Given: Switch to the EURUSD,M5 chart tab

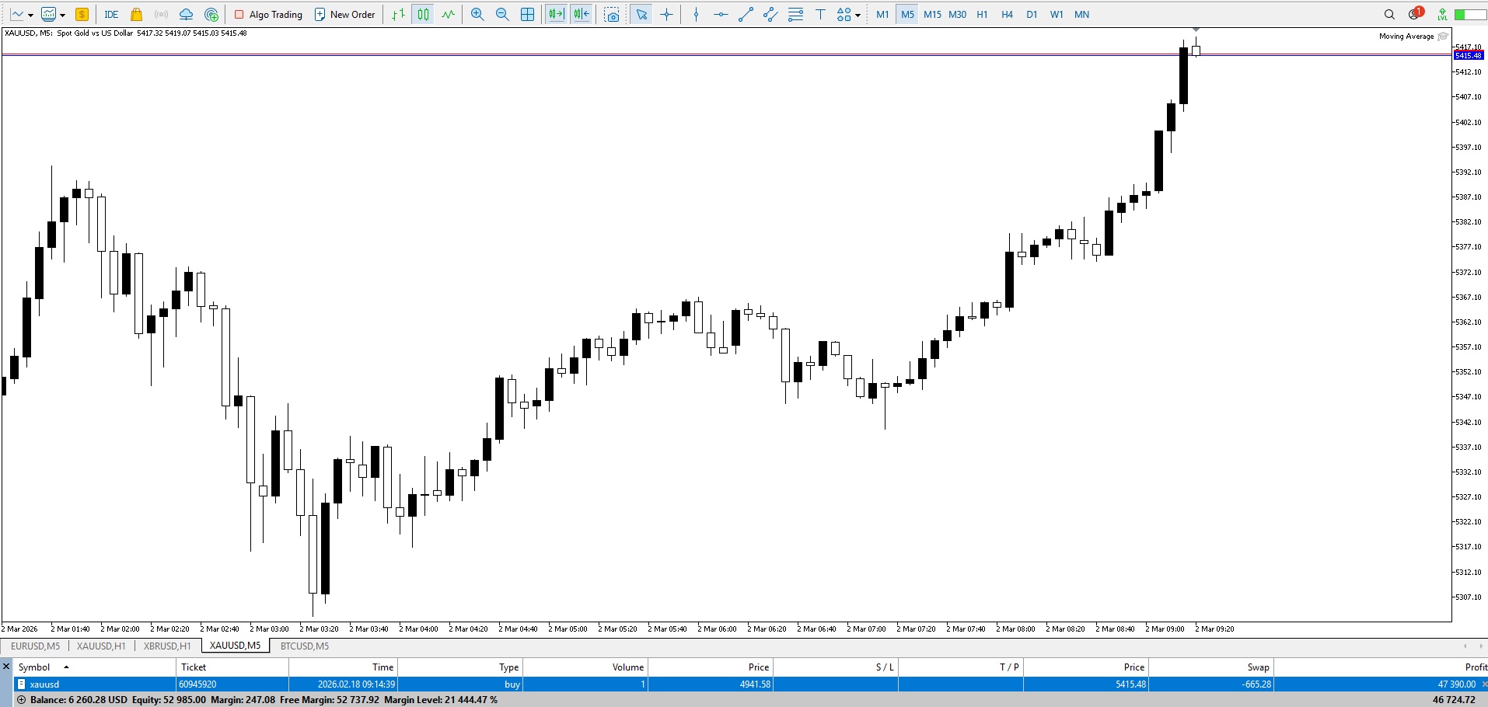Looking at the screenshot, I should [34, 646].
